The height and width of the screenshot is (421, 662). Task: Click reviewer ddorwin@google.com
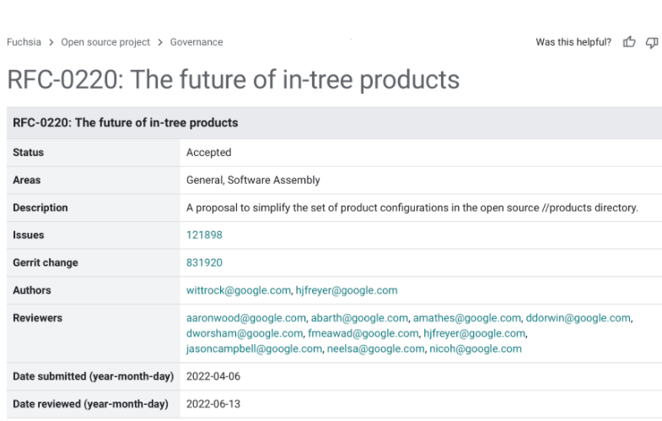tap(578, 318)
